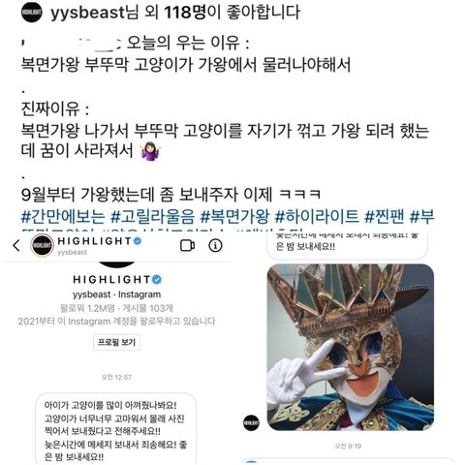Tap the yysbeast · Instagram profile text
The height and width of the screenshot is (465, 465).
[116, 294]
